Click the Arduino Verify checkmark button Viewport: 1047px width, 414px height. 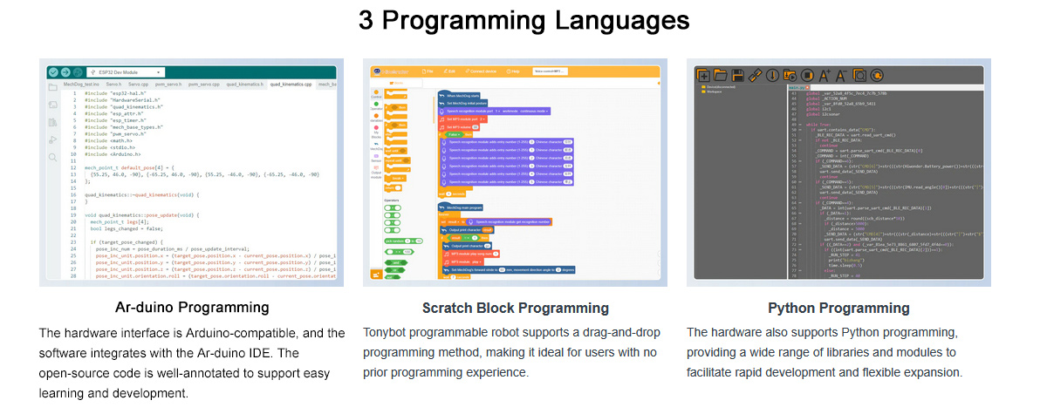coord(52,72)
